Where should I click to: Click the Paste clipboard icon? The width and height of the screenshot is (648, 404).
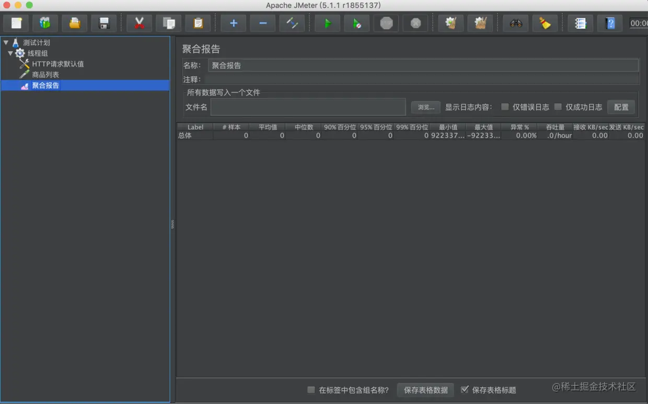point(198,23)
